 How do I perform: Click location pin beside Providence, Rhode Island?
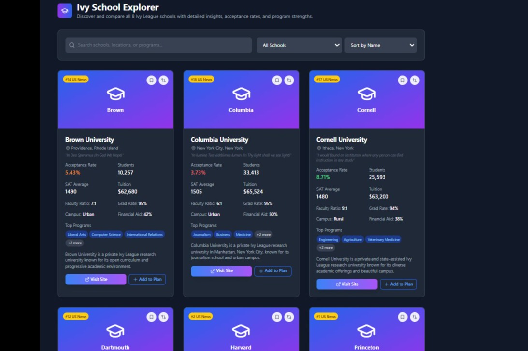(67, 148)
